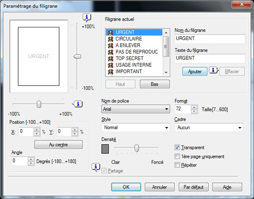Click the Au centre button
Screen dimensions: 254x199
(x=58, y=145)
